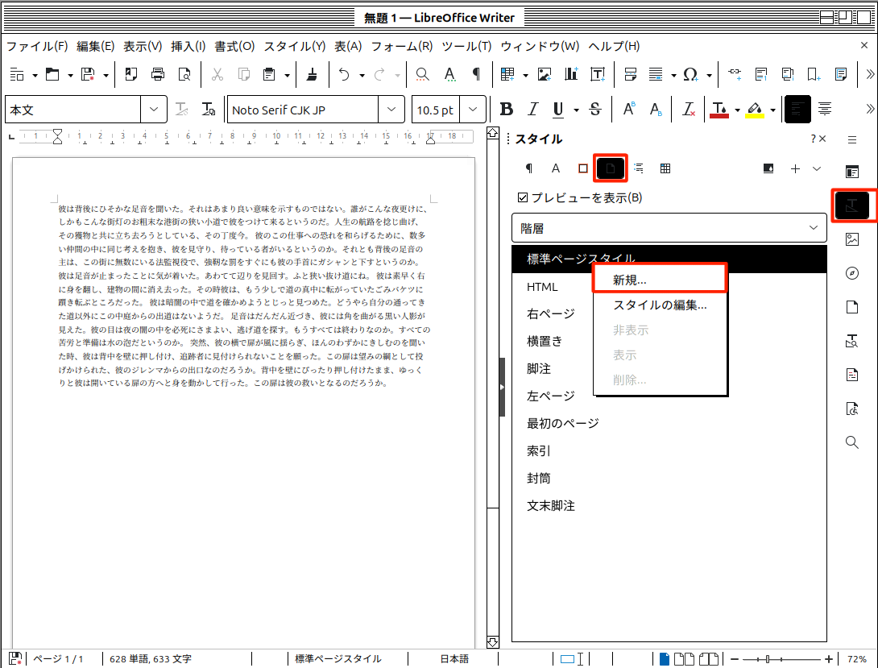The width and height of the screenshot is (878, 668).
Task: Open the font size dropdown
Action: [x=473, y=110]
